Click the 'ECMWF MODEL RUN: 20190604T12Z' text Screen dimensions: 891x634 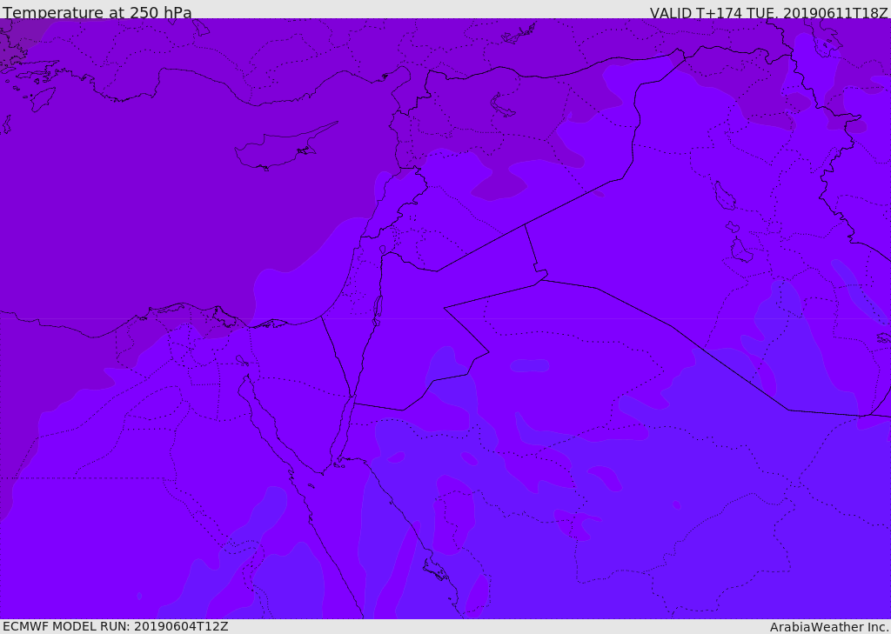(116, 626)
